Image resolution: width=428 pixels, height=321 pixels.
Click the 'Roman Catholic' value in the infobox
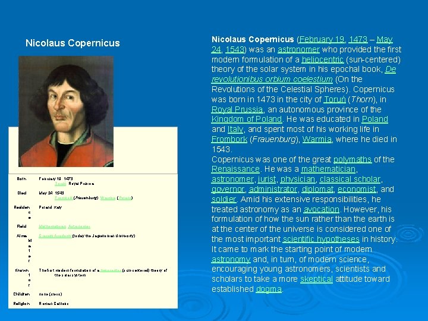[x=53, y=304]
